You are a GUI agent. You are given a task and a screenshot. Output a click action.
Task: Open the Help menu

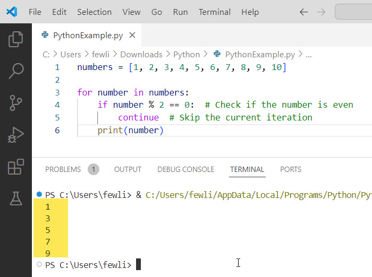(x=250, y=12)
